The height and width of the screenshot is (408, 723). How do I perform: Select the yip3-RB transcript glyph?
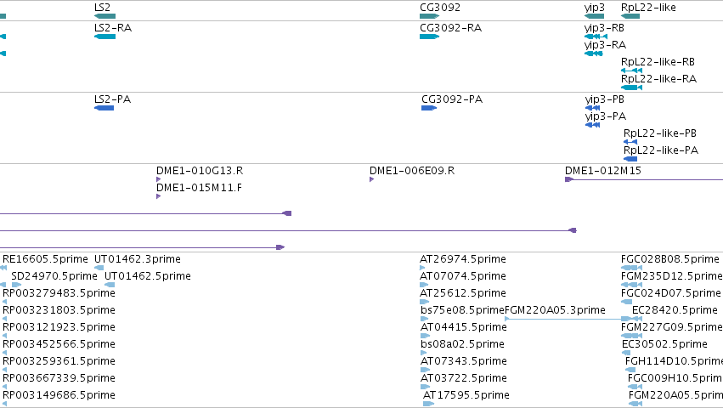596,37
